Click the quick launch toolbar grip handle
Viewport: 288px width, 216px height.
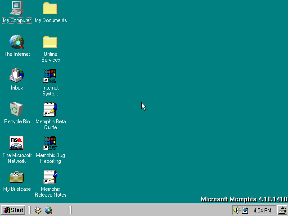[29, 210]
